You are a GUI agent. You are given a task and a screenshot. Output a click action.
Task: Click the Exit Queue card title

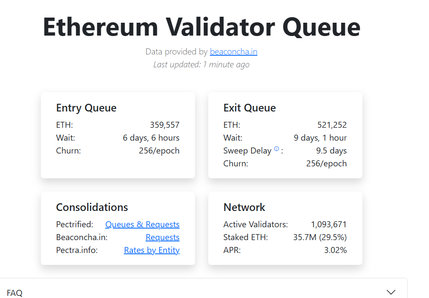point(250,108)
